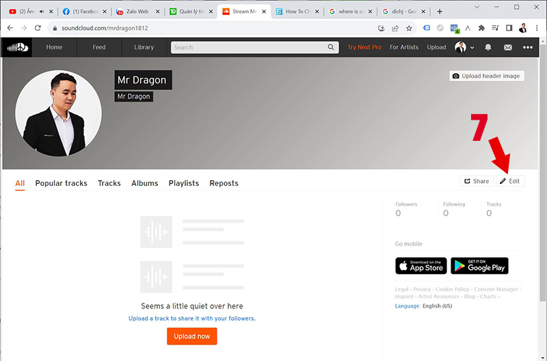Click Upload header image button
547x361 pixels.
pyautogui.click(x=487, y=76)
